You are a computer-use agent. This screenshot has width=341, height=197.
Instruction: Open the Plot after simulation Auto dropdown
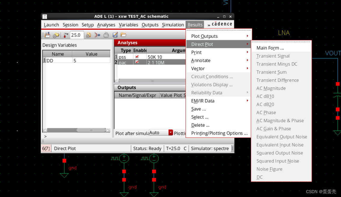pyautogui.click(x=161, y=132)
